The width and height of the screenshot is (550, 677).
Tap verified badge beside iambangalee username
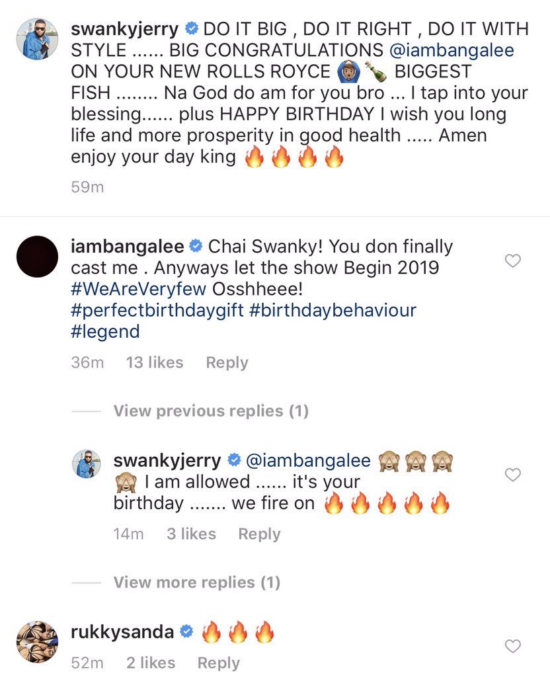(x=196, y=247)
